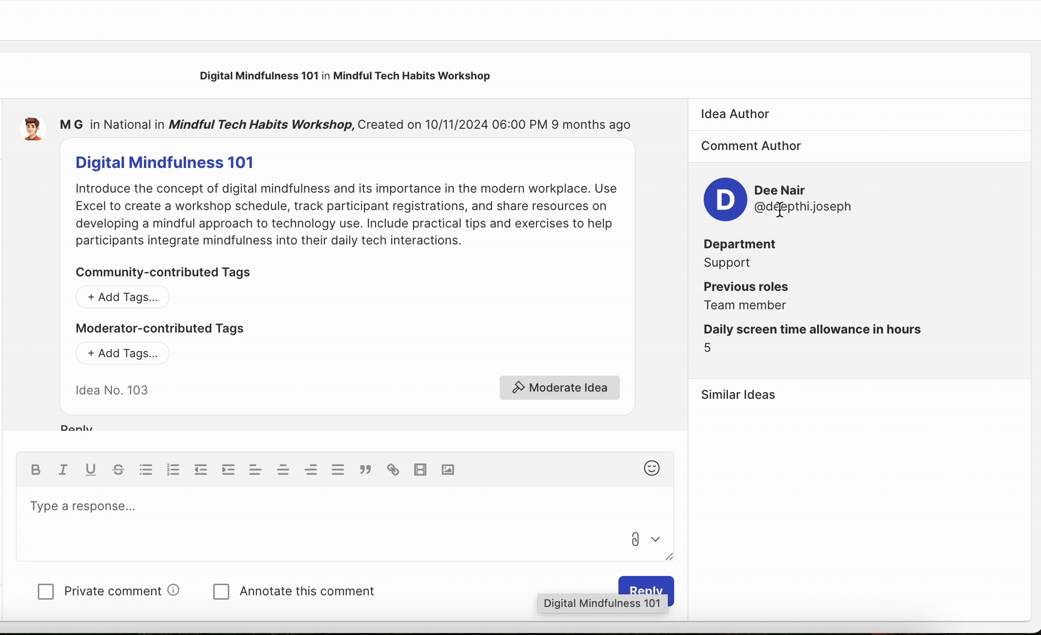Insert a bulleted list
This screenshot has height=635, width=1041.
[146, 469]
